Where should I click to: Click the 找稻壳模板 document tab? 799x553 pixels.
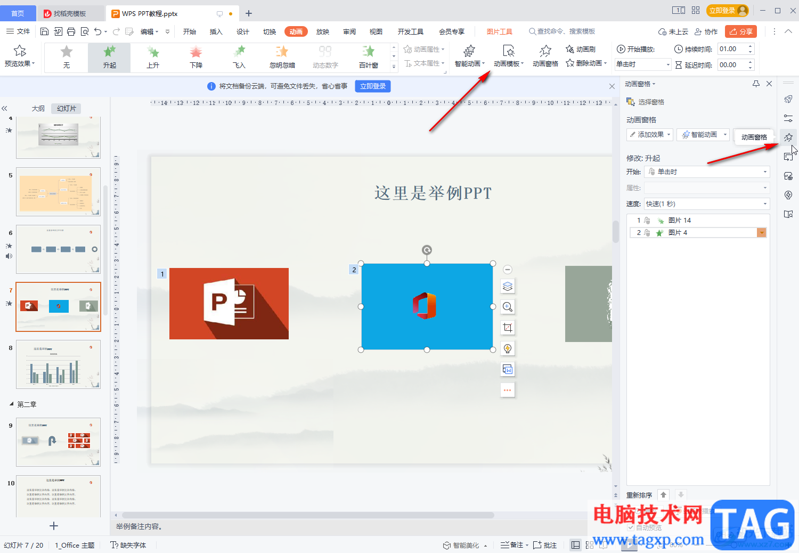coord(70,13)
